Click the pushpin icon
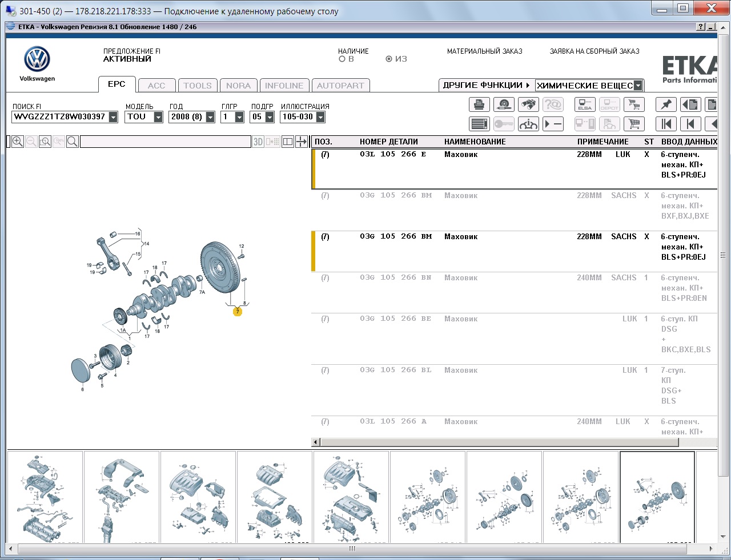The image size is (731, 560). tap(666, 104)
